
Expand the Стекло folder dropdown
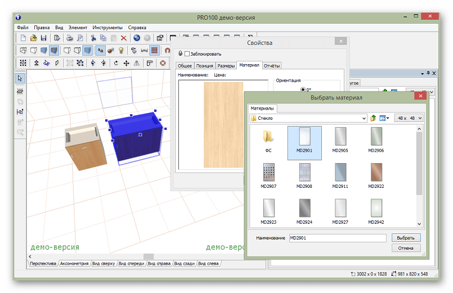(364, 118)
